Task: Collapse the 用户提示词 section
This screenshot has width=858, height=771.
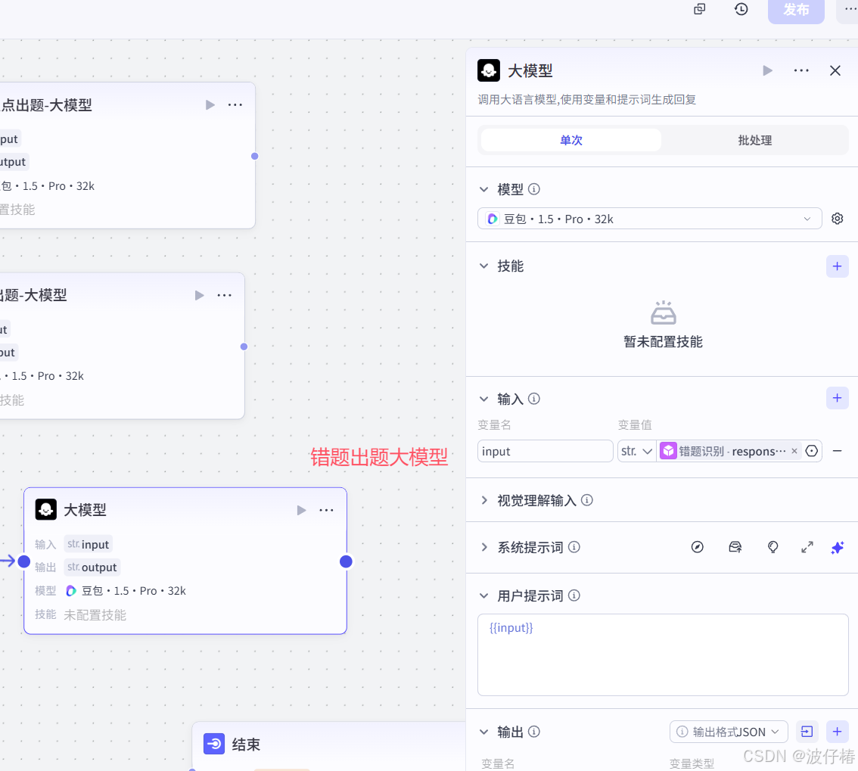Action: [484, 595]
